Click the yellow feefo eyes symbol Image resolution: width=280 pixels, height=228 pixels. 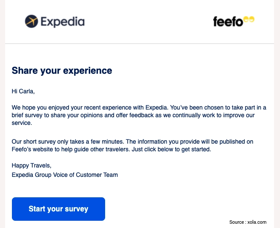249,19
